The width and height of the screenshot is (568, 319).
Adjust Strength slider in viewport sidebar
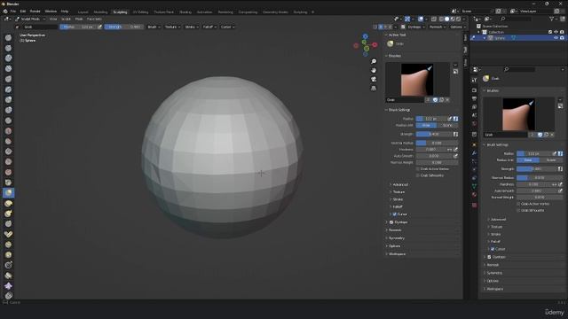point(434,134)
